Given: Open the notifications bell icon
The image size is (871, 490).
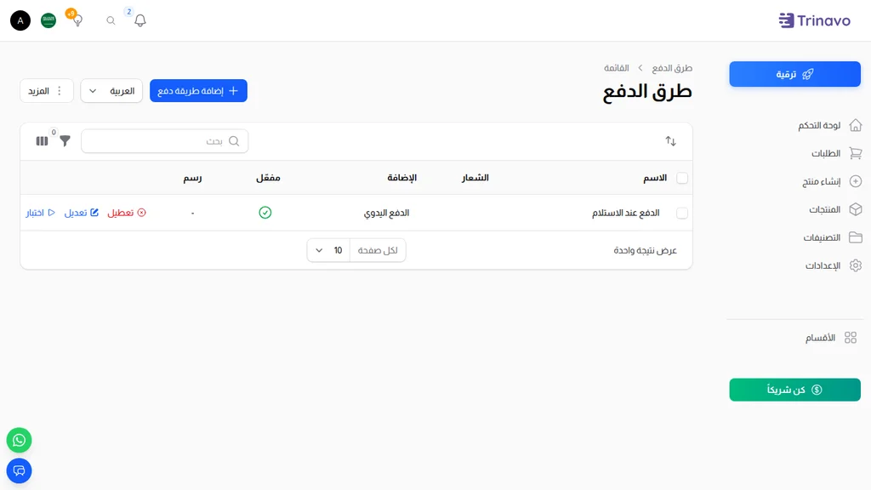Looking at the screenshot, I should [x=140, y=20].
